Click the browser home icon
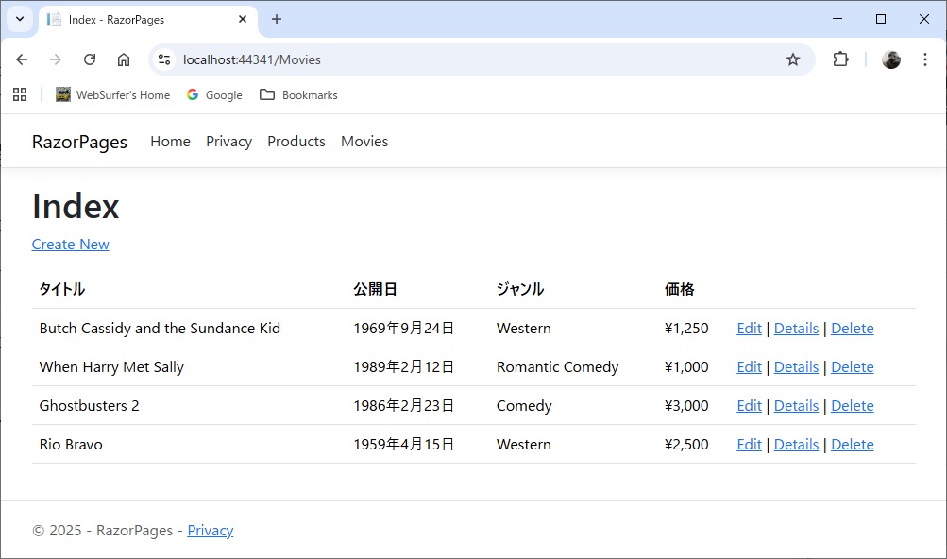The width and height of the screenshot is (947, 559). click(x=124, y=59)
